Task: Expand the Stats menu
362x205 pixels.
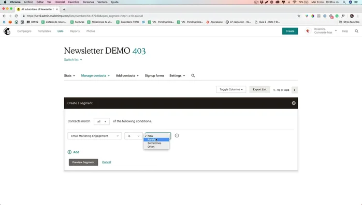Action: click(x=69, y=75)
